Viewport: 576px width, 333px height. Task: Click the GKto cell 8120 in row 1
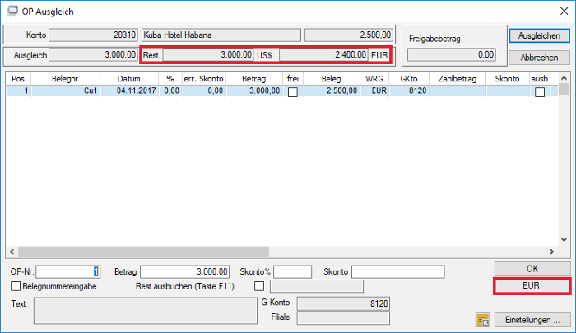click(409, 90)
